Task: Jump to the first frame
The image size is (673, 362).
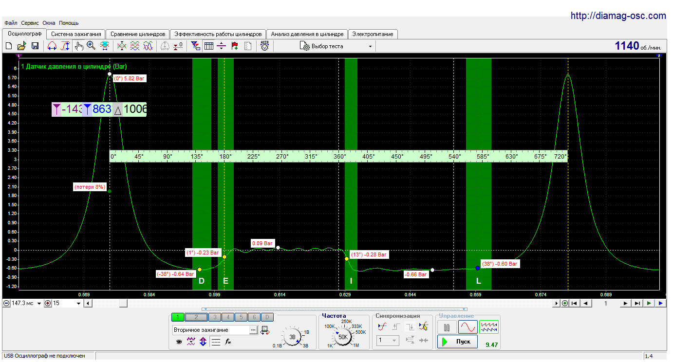Action: 574,304
